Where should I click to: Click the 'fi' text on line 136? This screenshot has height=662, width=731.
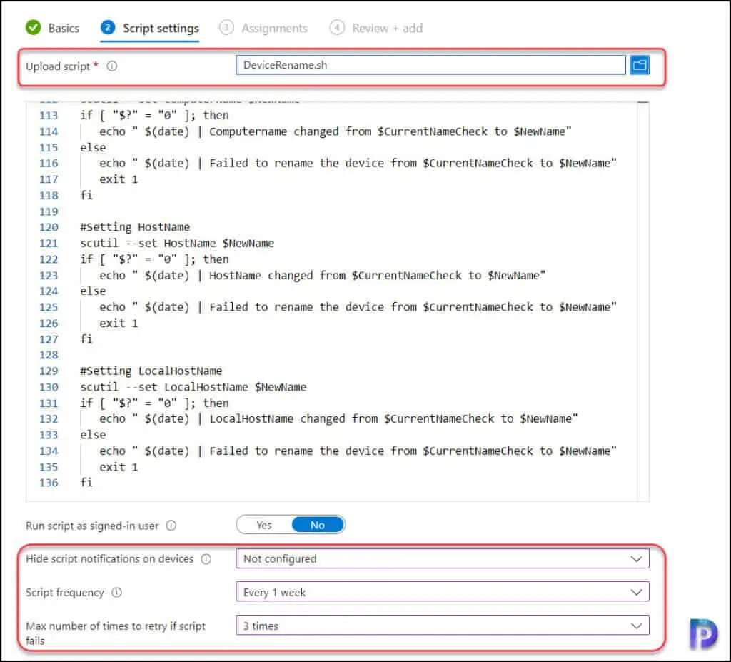[86, 482]
